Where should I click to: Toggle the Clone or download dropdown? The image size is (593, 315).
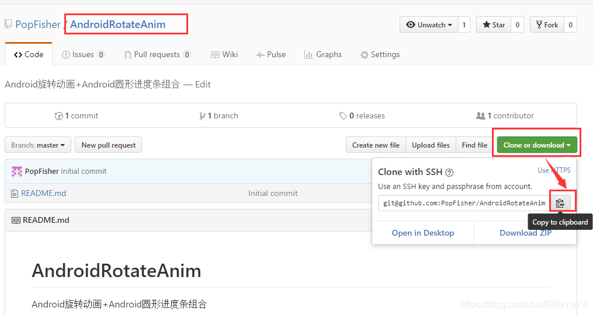click(537, 145)
